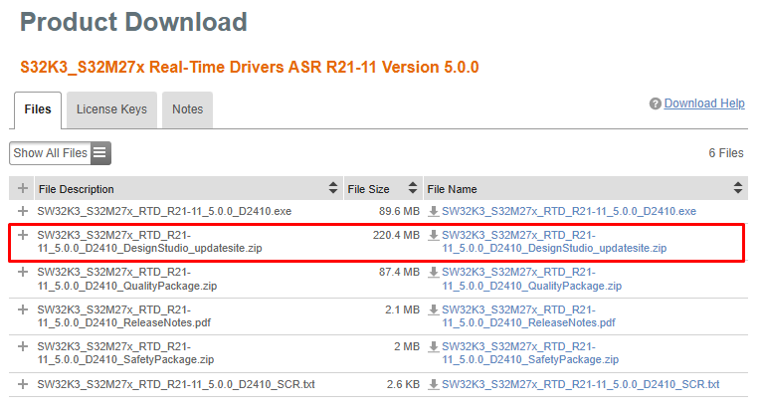763x410 pixels.
Task: Select the 220.4 MB file size cell
Action: click(396, 235)
